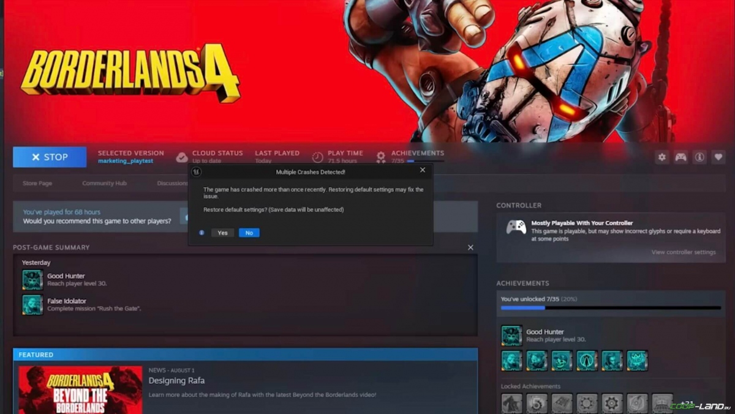This screenshot has width=735, height=414.
Task: Click the Achievements trophy icon
Action: [380, 156]
